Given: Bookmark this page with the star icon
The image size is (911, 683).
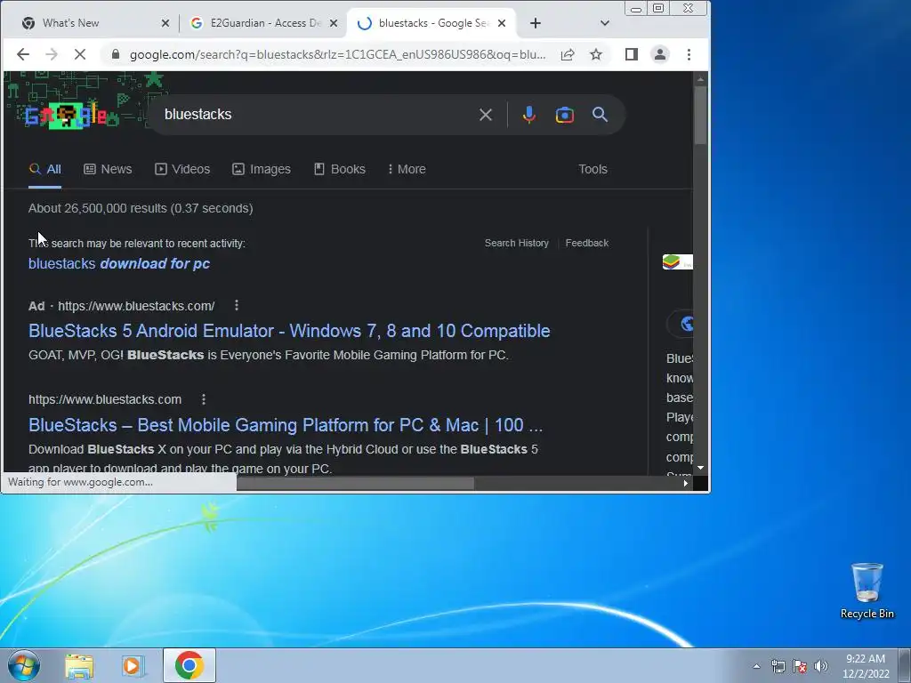Looking at the screenshot, I should tap(596, 54).
